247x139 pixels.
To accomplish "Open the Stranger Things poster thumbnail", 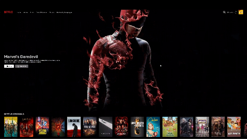I will coord(58,127).
